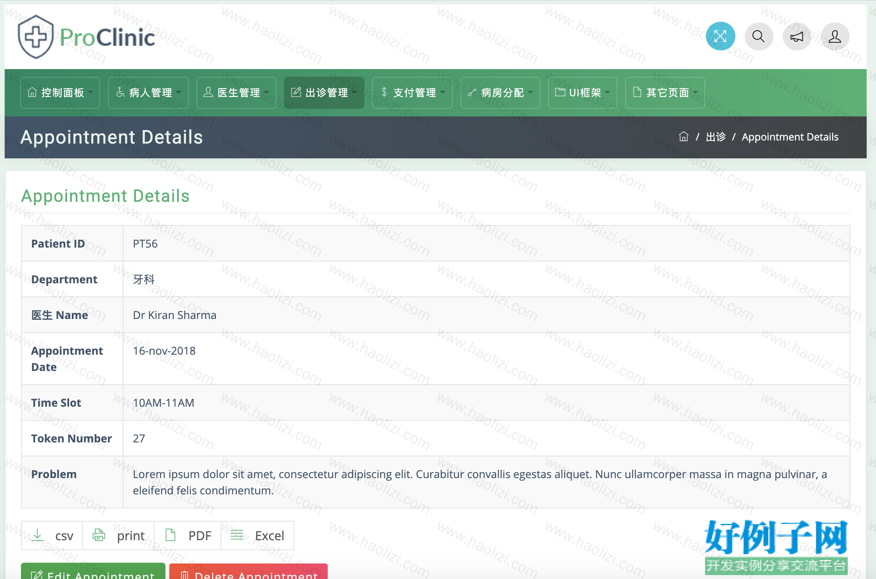Click the wheelchair icon beside 病人管理

tap(120, 92)
